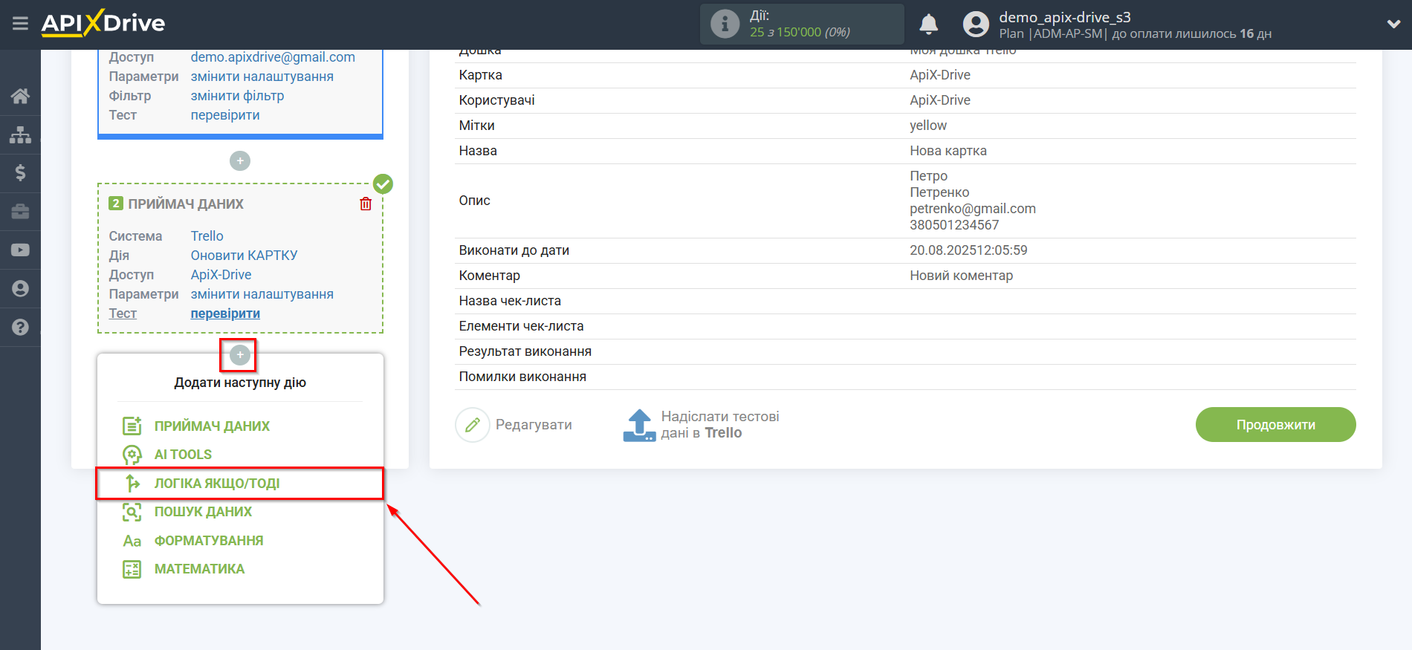This screenshot has width=1412, height=650.
Task: Click the ФОРМАТУВАННЯ Aa icon
Action: pos(132,541)
